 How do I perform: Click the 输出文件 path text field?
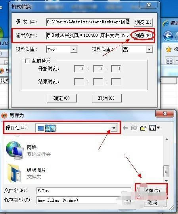(x=88, y=36)
